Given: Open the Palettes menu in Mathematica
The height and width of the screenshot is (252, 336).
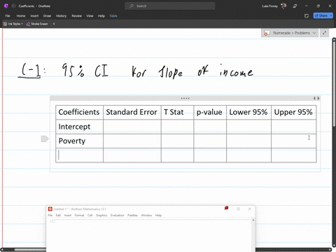Looking at the screenshot, I should pos(132,215).
